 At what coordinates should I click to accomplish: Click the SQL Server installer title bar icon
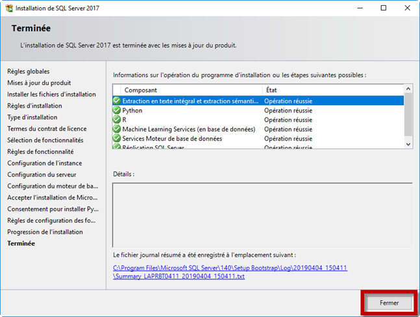click(x=9, y=8)
